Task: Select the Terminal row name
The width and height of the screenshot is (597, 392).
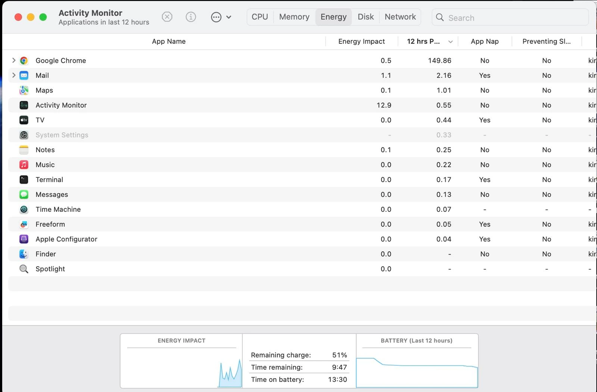Action: click(x=49, y=180)
